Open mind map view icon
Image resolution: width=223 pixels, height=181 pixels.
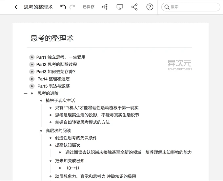105,7
